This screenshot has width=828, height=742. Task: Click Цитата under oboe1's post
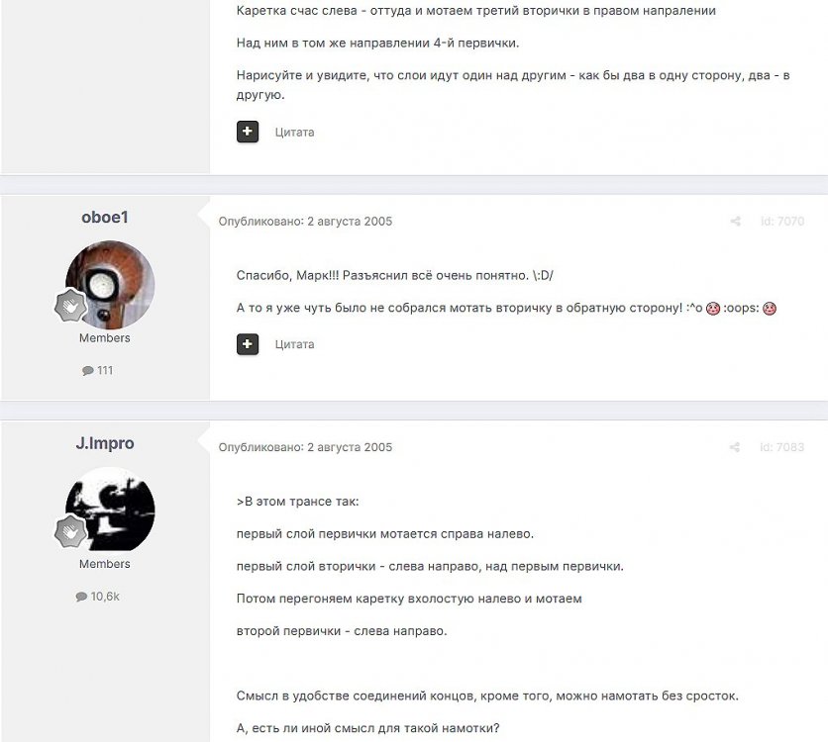click(x=294, y=344)
